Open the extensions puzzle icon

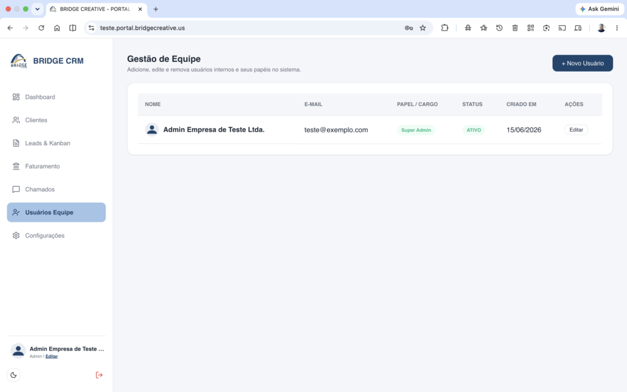445,28
